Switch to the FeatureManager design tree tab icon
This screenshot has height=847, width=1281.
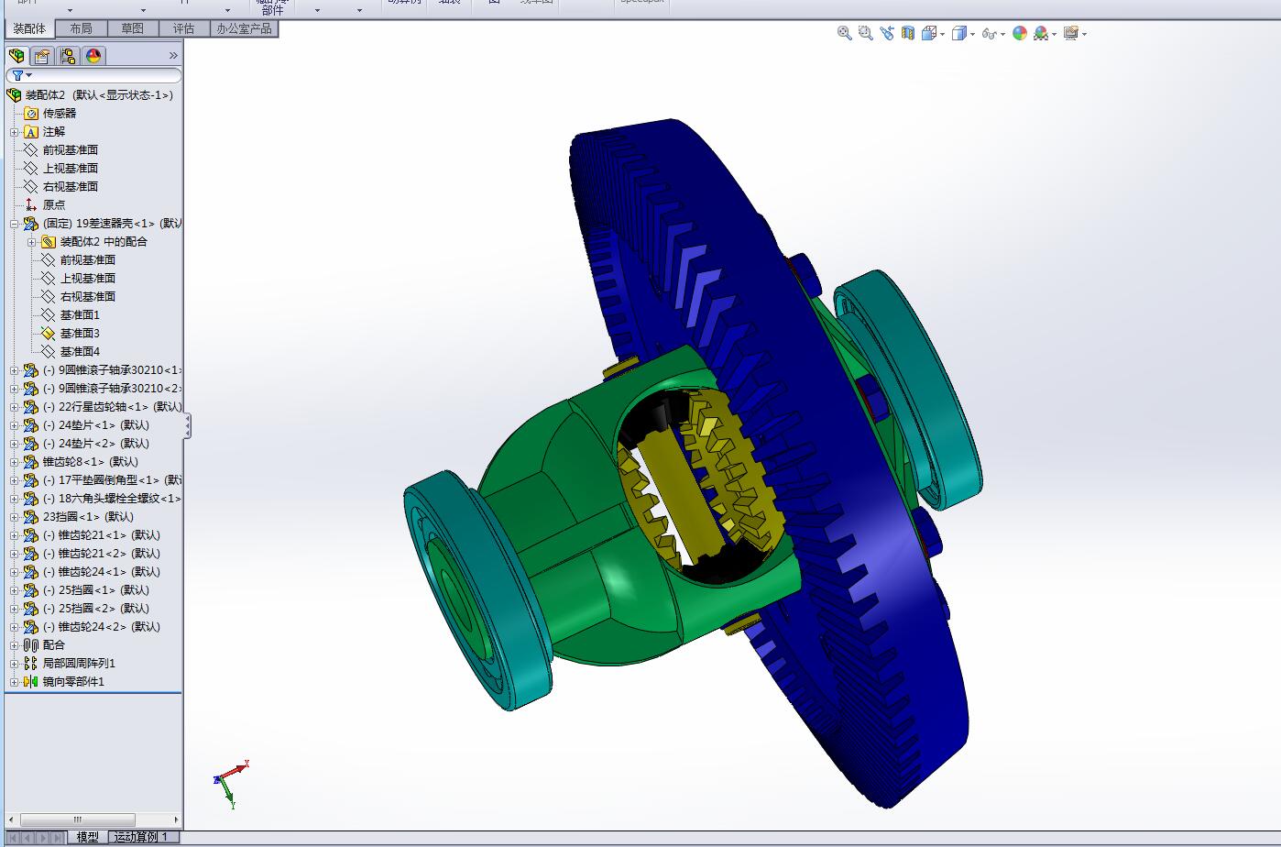point(16,56)
